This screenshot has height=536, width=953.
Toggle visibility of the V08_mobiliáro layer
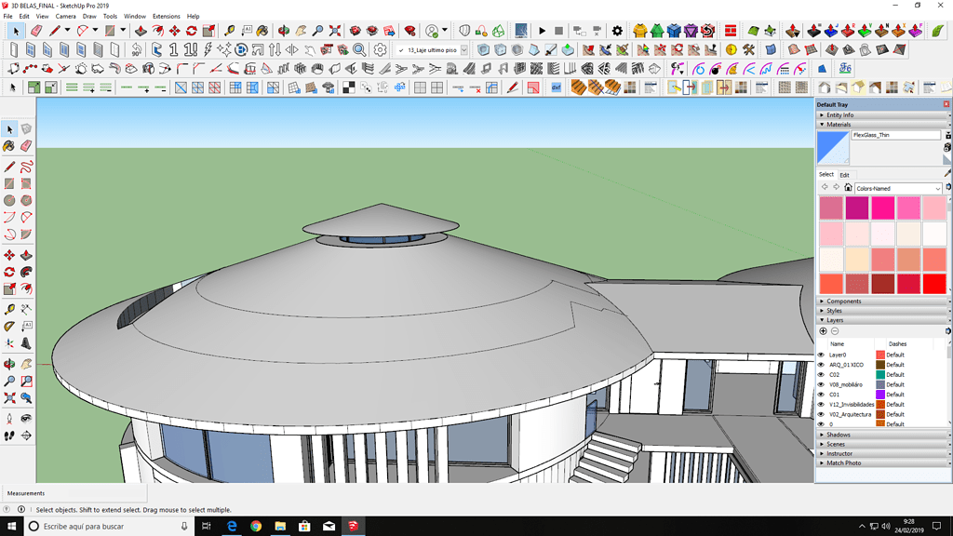(821, 384)
